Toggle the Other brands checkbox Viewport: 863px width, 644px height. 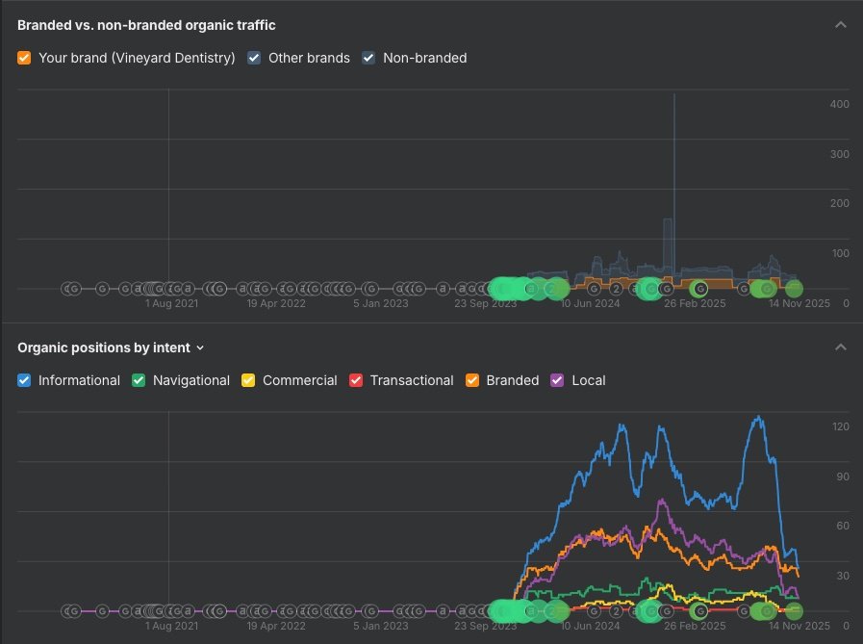tap(254, 58)
